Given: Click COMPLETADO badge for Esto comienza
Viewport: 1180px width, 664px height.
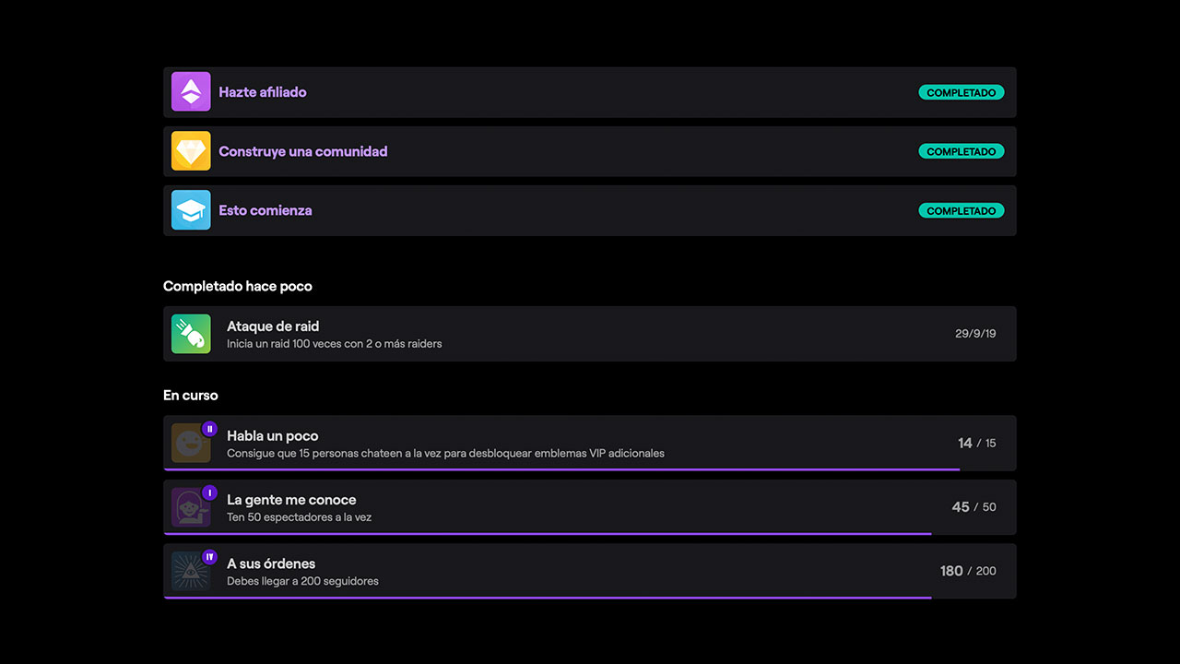Looking at the screenshot, I should click(x=962, y=210).
